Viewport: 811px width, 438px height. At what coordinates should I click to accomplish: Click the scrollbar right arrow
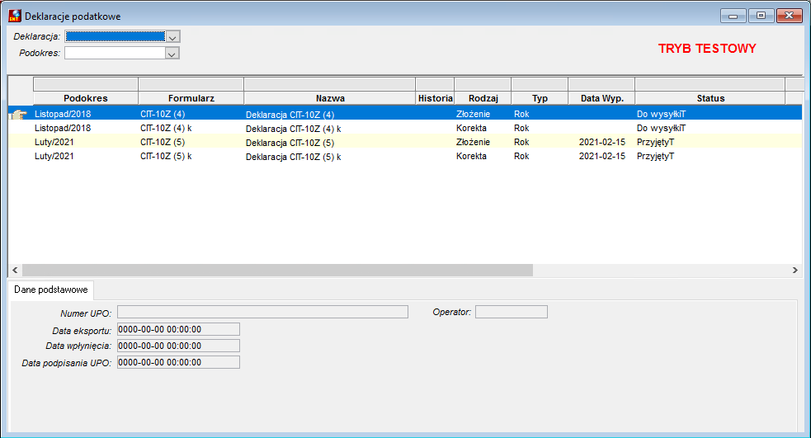point(795,270)
